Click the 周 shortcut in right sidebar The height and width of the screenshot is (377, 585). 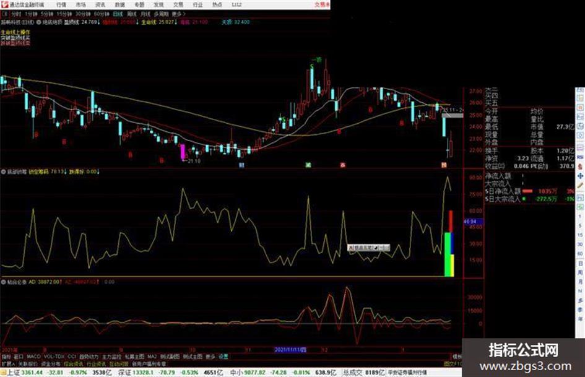tap(580, 272)
